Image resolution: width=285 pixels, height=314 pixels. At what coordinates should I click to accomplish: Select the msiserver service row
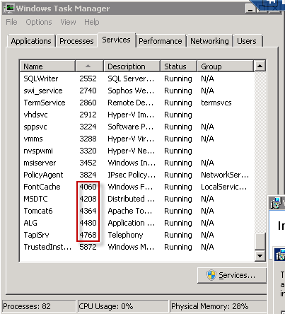point(137,163)
